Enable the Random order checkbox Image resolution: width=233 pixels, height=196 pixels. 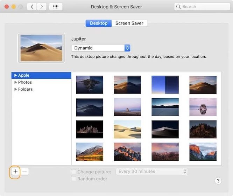73,178
